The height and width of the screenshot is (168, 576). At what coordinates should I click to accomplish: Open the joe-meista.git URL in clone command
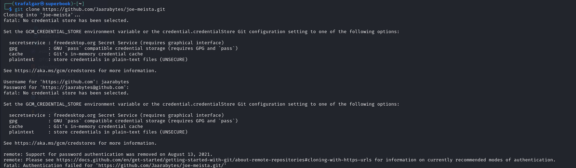pyautogui.click(x=104, y=9)
